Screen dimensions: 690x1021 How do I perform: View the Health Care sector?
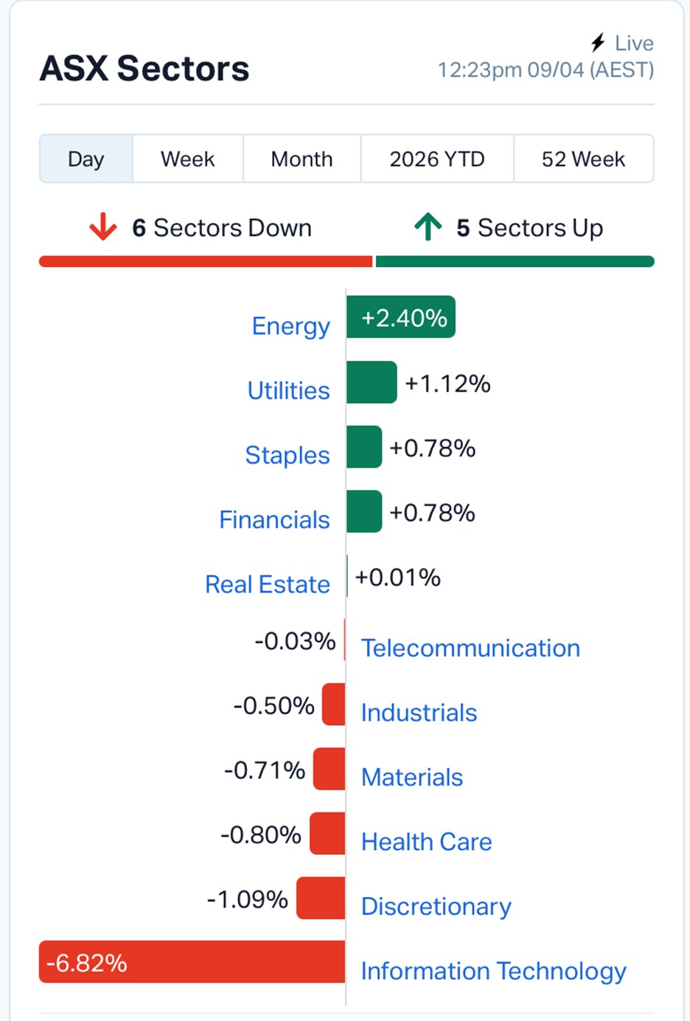coord(426,842)
